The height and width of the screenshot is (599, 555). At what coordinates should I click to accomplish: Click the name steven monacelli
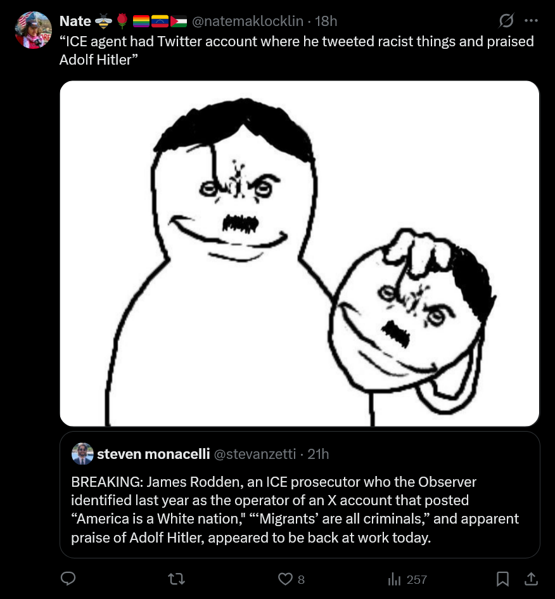coord(153,454)
